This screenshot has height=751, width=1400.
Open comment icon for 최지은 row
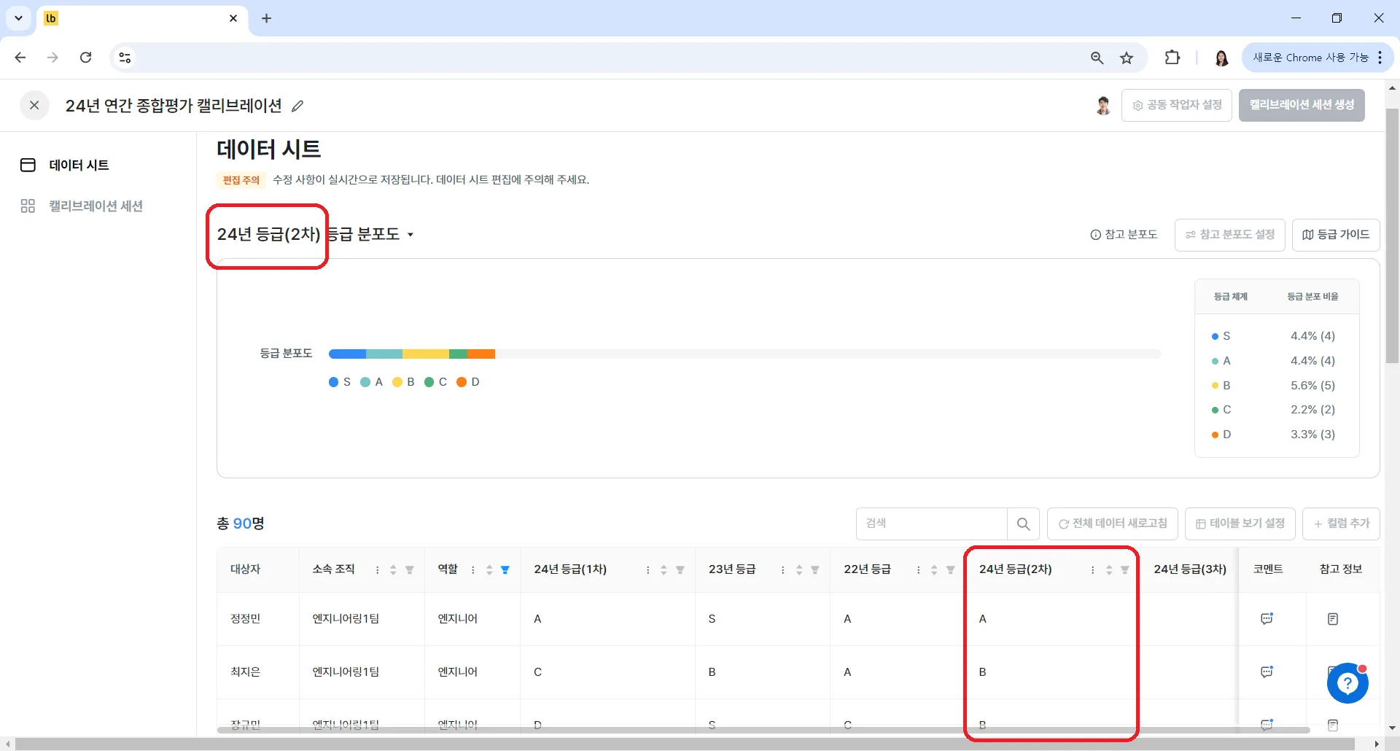pos(1267,672)
